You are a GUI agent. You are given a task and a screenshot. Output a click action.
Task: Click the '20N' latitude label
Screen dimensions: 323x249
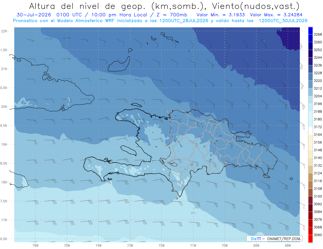[x=5, y=107]
